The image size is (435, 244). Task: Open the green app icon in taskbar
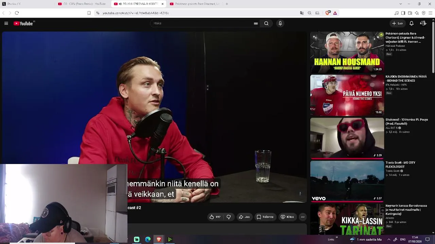(x=137, y=240)
